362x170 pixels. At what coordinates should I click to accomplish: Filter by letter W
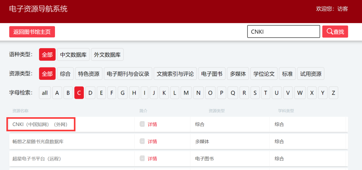[300, 93]
